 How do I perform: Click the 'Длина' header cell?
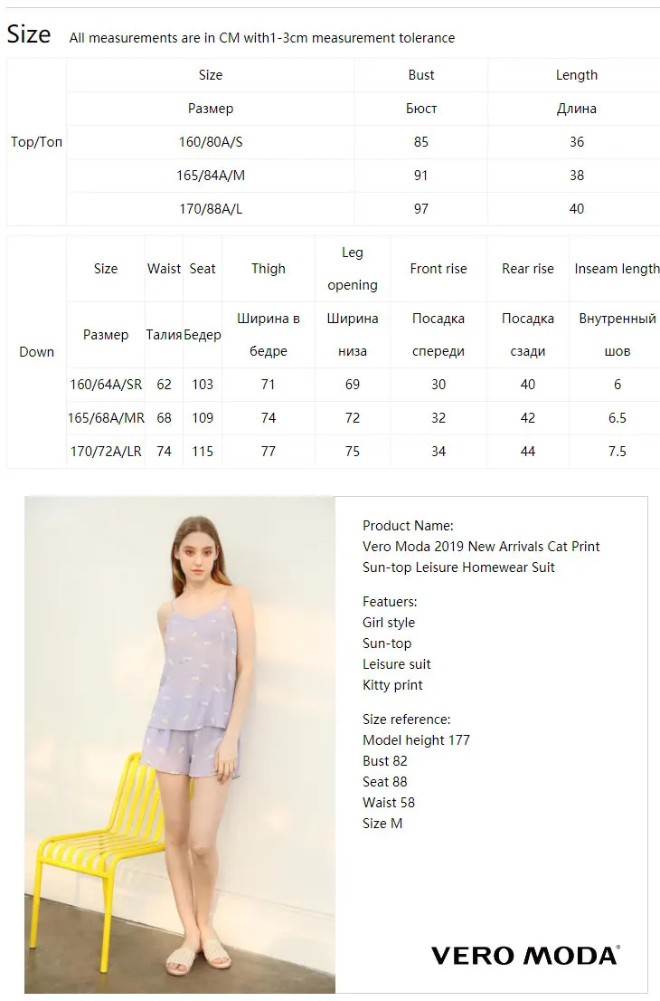[x=577, y=109]
